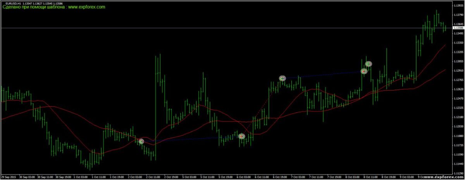Select the red trade marker near 8 Oct 11:00
The image size is (465, 180).
coord(364,71)
